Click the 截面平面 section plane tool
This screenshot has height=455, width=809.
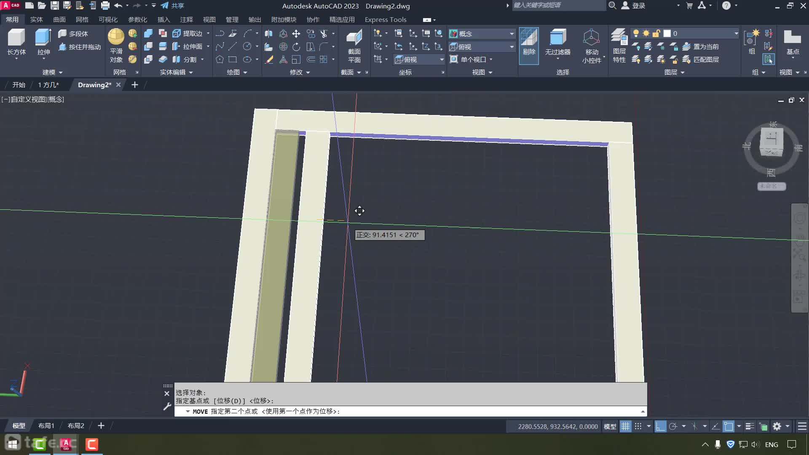[x=354, y=45]
